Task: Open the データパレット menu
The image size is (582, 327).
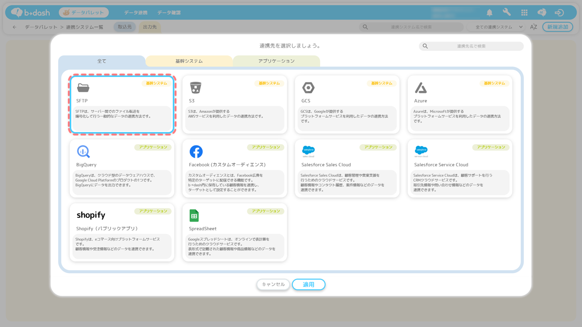Action: 84,13
